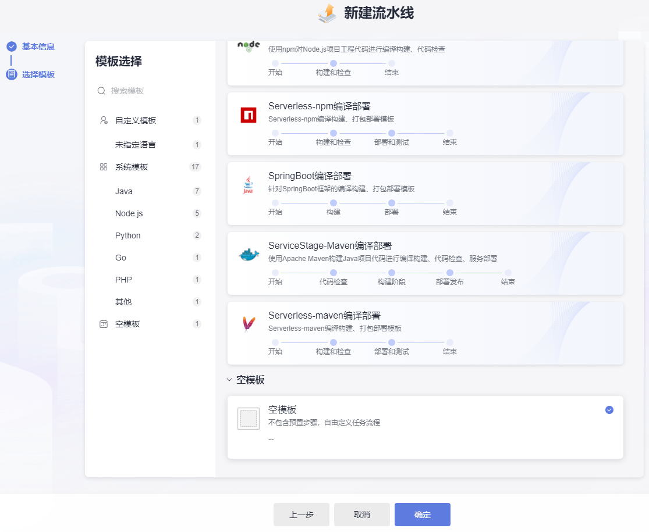The width and height of the screenshot is (649, 532).
Task: Click the Serverless-npm template red npm icon
Action: pos(249,115)
